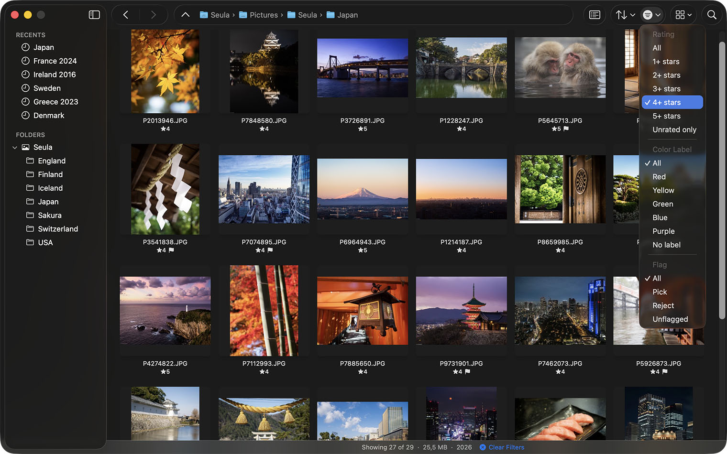Filter by Reject flag
Screen dimensions: 727x454
672,305
